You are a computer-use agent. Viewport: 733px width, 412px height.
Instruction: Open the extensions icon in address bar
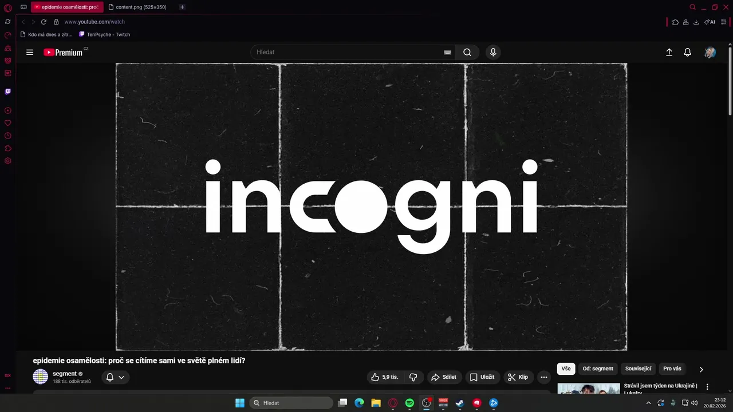click(x=675, y=22)
